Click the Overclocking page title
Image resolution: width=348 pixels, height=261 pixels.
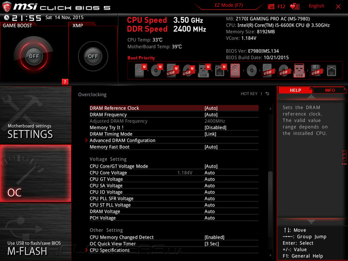(92, 95)
